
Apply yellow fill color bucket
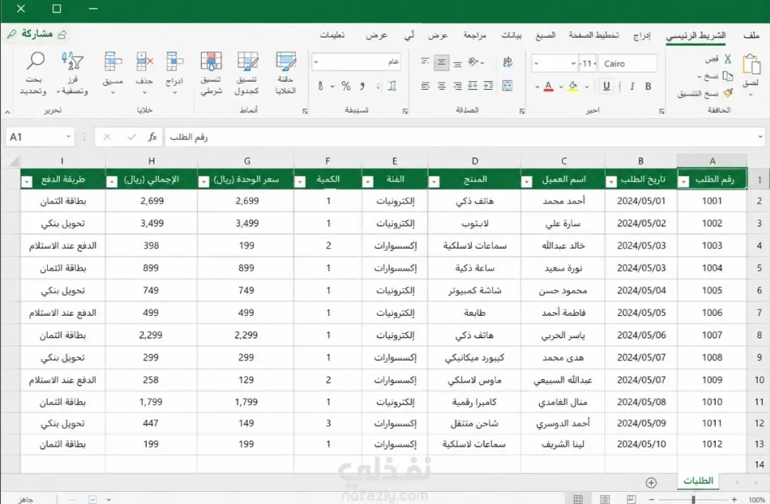(573, 86)
